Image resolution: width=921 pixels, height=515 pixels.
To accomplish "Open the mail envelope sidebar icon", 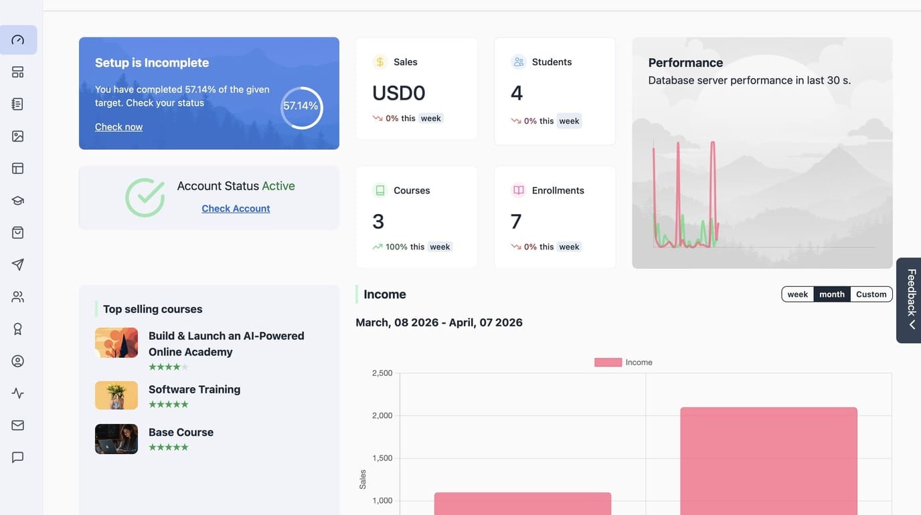I will coord(18,425).
